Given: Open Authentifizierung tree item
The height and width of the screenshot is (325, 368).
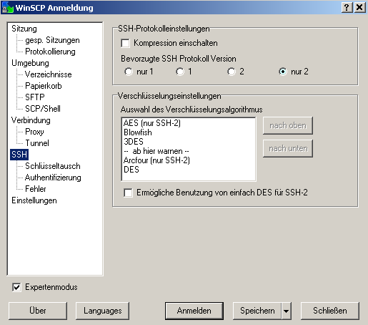Looking at the screenshot, I should [53, 178].
